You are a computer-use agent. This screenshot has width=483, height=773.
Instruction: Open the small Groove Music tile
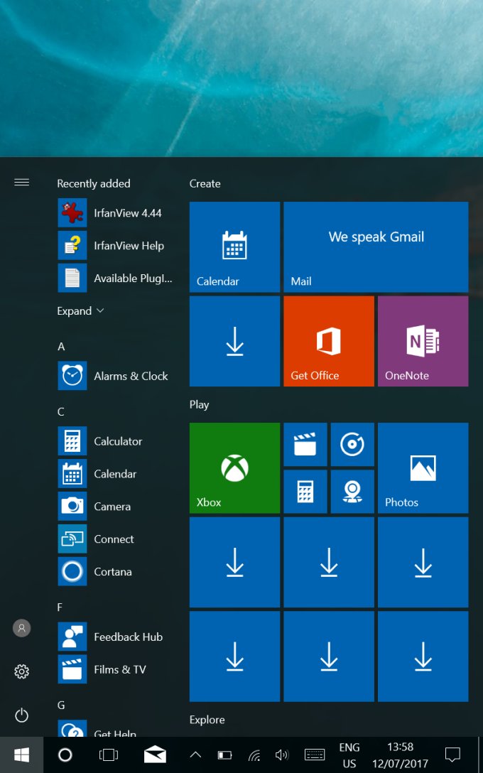click(352, 445)
